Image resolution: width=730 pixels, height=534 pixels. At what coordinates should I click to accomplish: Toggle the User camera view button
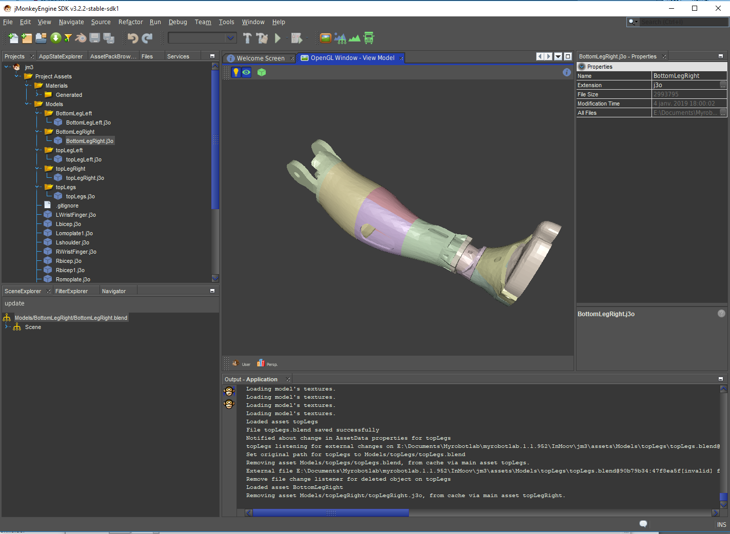coord(241,363)
